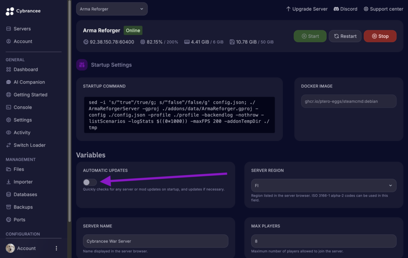This screenshot has height=258, width=408.
Task: Click the Account icon below Servers
Action: click(9, 41)
